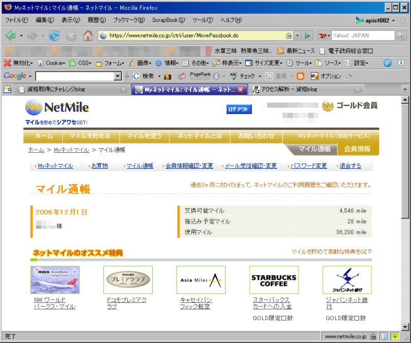Expand the Google search box history dropdown
Image resolution: width=411 pixels, height=343 pixels.
tap(118, 76)
